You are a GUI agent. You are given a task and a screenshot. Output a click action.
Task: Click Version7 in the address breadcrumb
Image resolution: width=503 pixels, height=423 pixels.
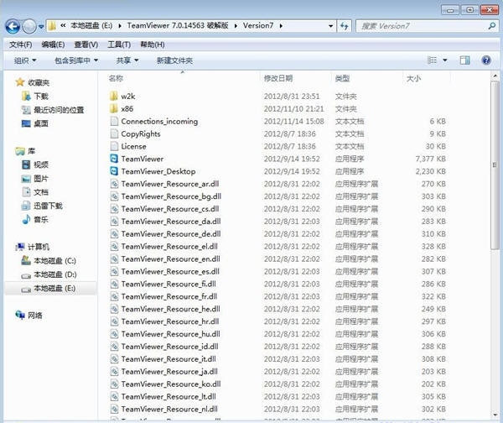click(x=258, y=26)
